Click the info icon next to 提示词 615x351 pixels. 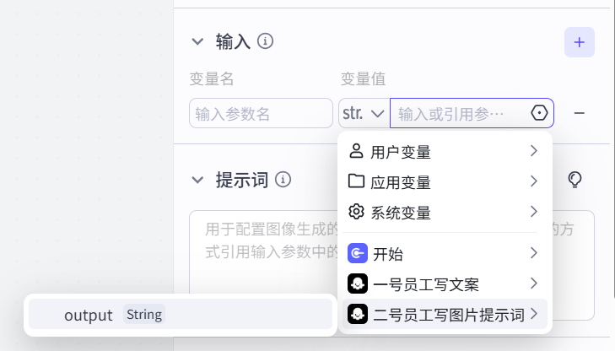283,179
